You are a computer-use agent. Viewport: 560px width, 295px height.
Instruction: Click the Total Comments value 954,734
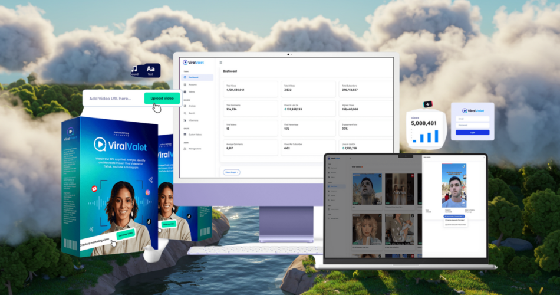[x=232, y=109]
